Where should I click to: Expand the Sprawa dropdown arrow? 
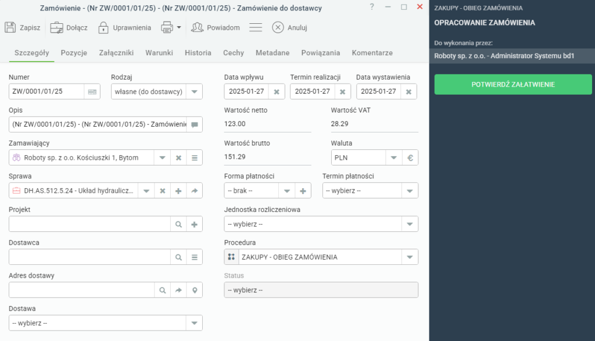click(x=146, y=191)
